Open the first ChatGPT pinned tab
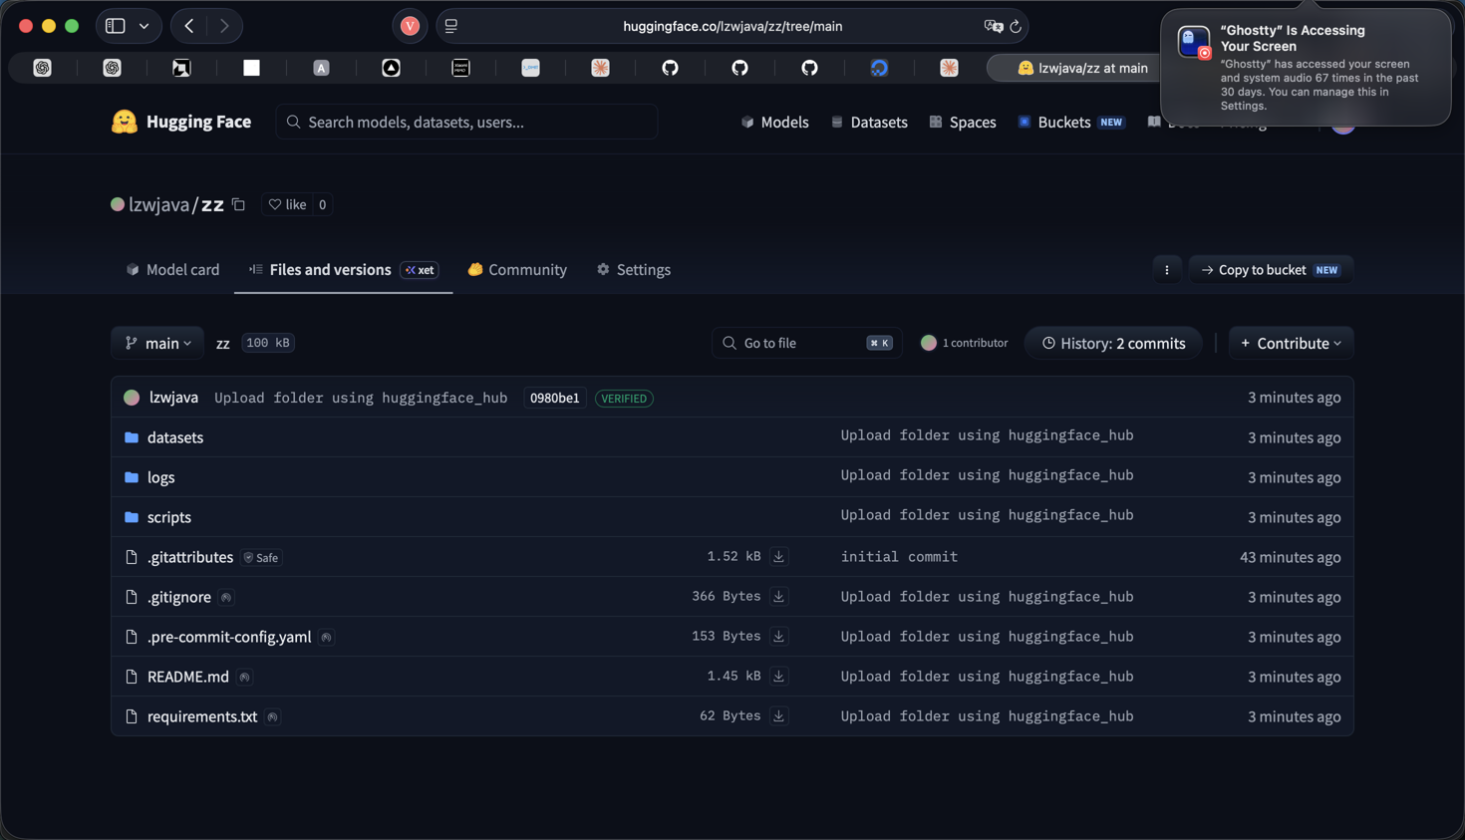 click(x=42, y=68)
